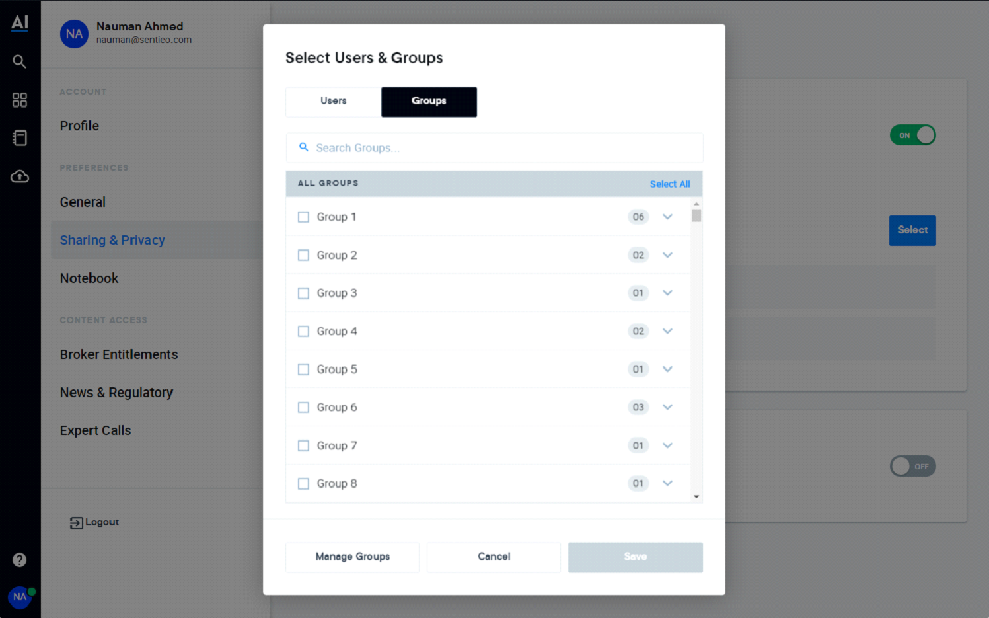Open the help question mark icon
This screenshot has height=618, width=989.
point(20,560)
